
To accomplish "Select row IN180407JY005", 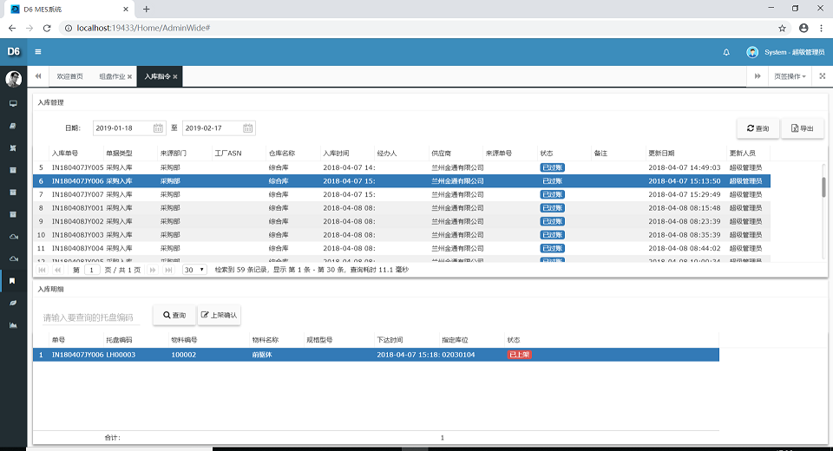I will coord(402,167).
